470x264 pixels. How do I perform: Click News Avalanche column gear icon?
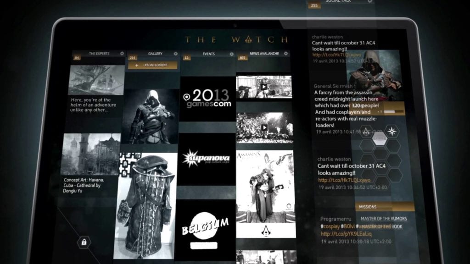pyautogui.click(x=286, y=54)
